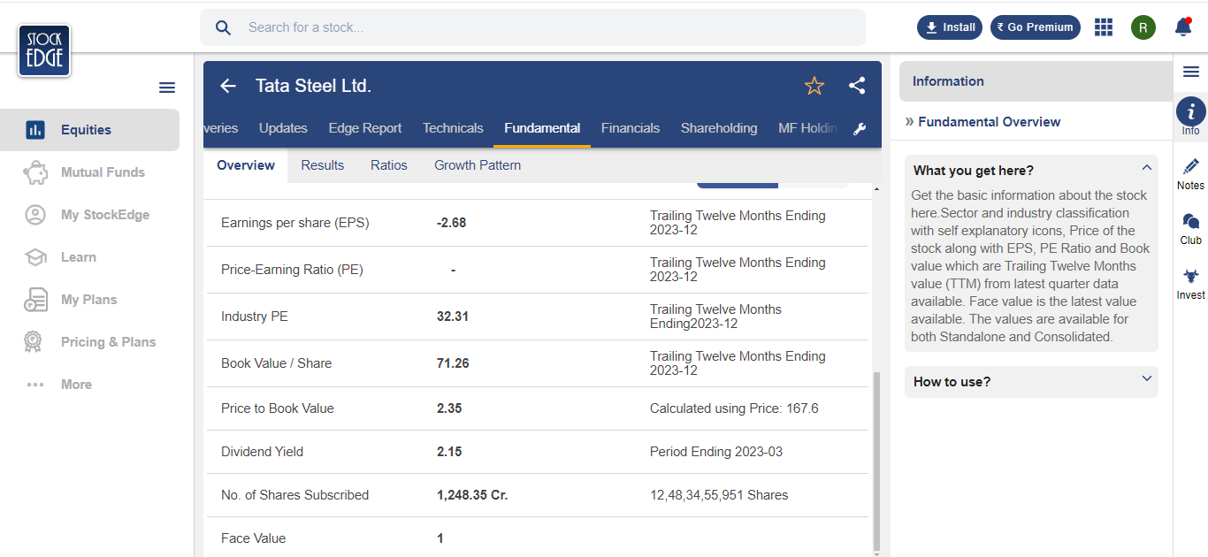Open the notifications bell
1208x557 pixels.
(1183, 27)
